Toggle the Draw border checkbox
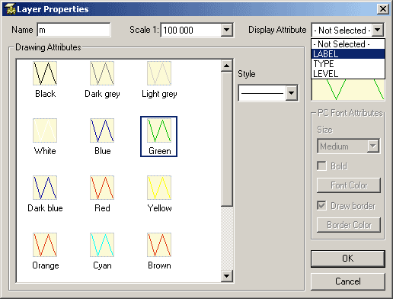 click(x=322, y=205)
